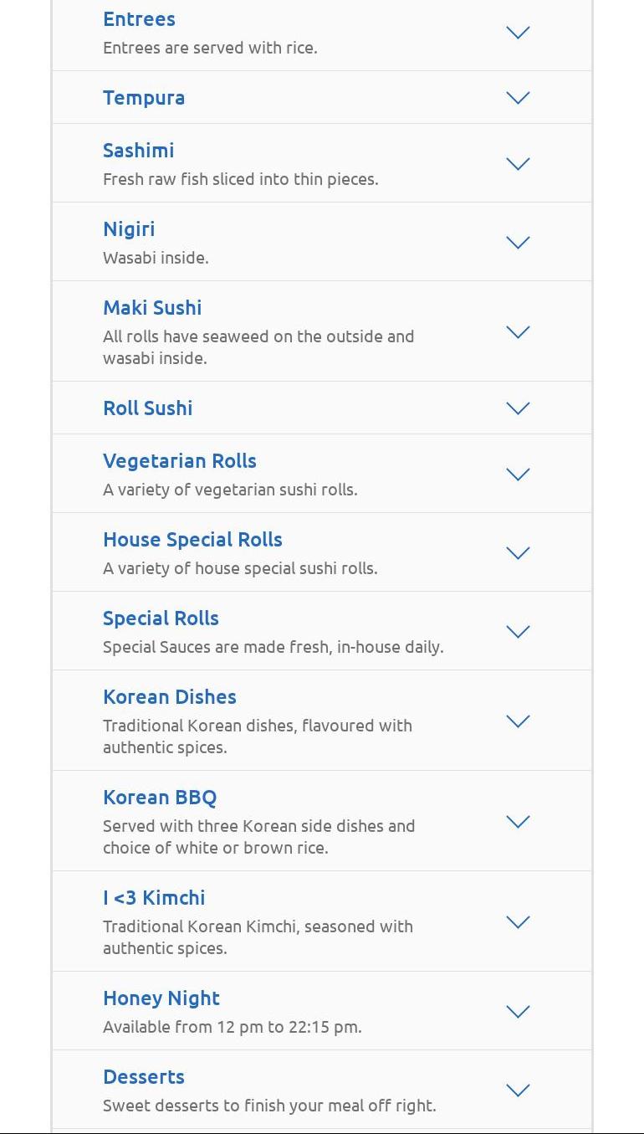Expand Vegetarian Rolls with chevron arrow
Viewport: 644px width, 1134px height.
tap(519, 475)
